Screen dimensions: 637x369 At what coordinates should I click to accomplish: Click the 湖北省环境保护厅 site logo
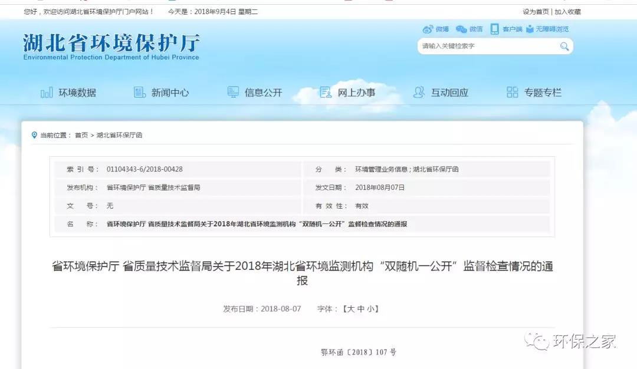coord(111,45)
